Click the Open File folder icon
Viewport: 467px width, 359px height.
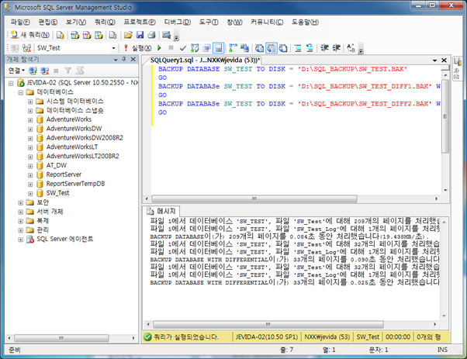pos(128,35)
